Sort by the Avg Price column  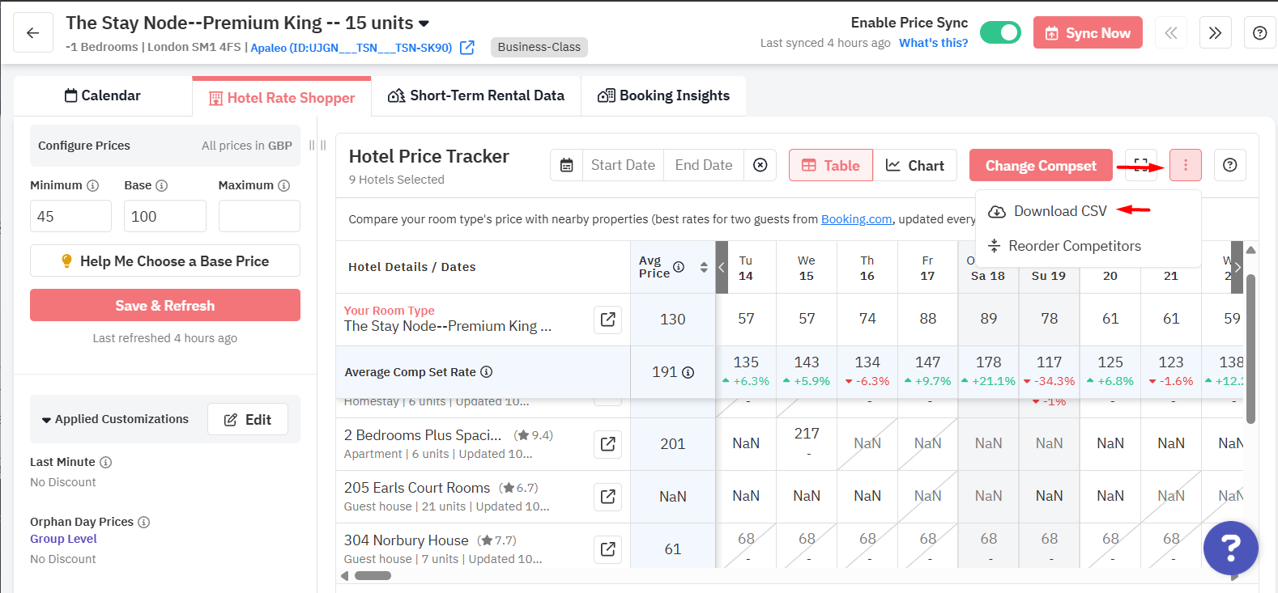[704, 267]
